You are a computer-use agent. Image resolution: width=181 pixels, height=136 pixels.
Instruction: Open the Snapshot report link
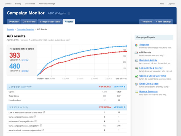point(144,45)
